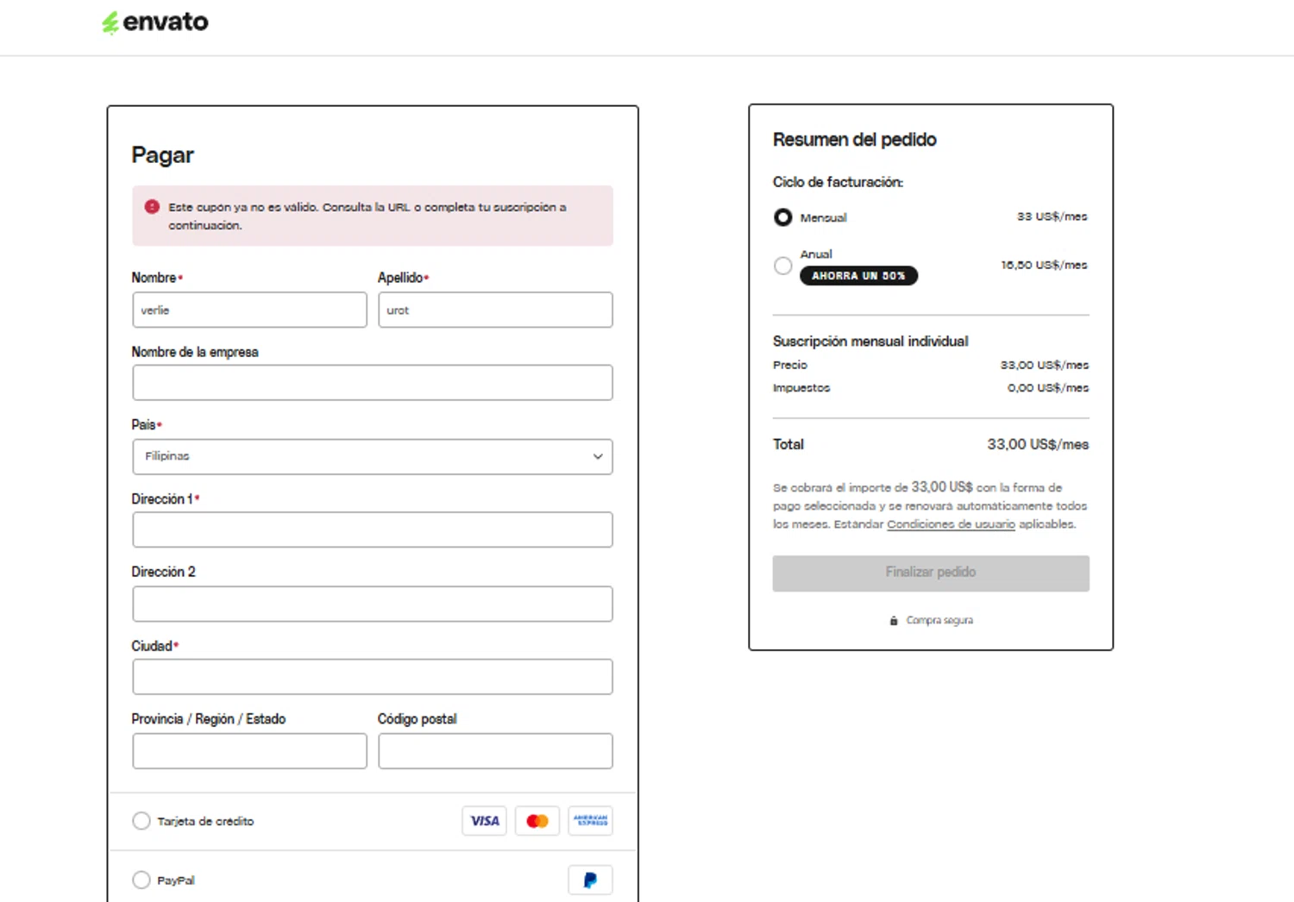This screenshot has height=902, width=1294.
Task: Click the padlock icon beside Compra segura
Action: click(894, 620)
